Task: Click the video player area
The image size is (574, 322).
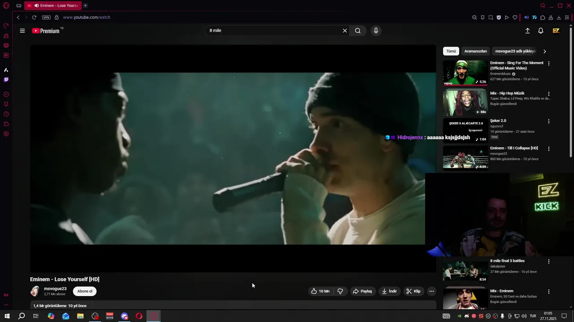Action: 233,158
